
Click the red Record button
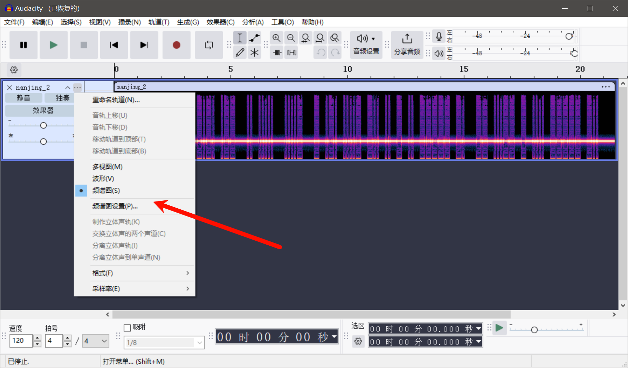pos(176,45)
